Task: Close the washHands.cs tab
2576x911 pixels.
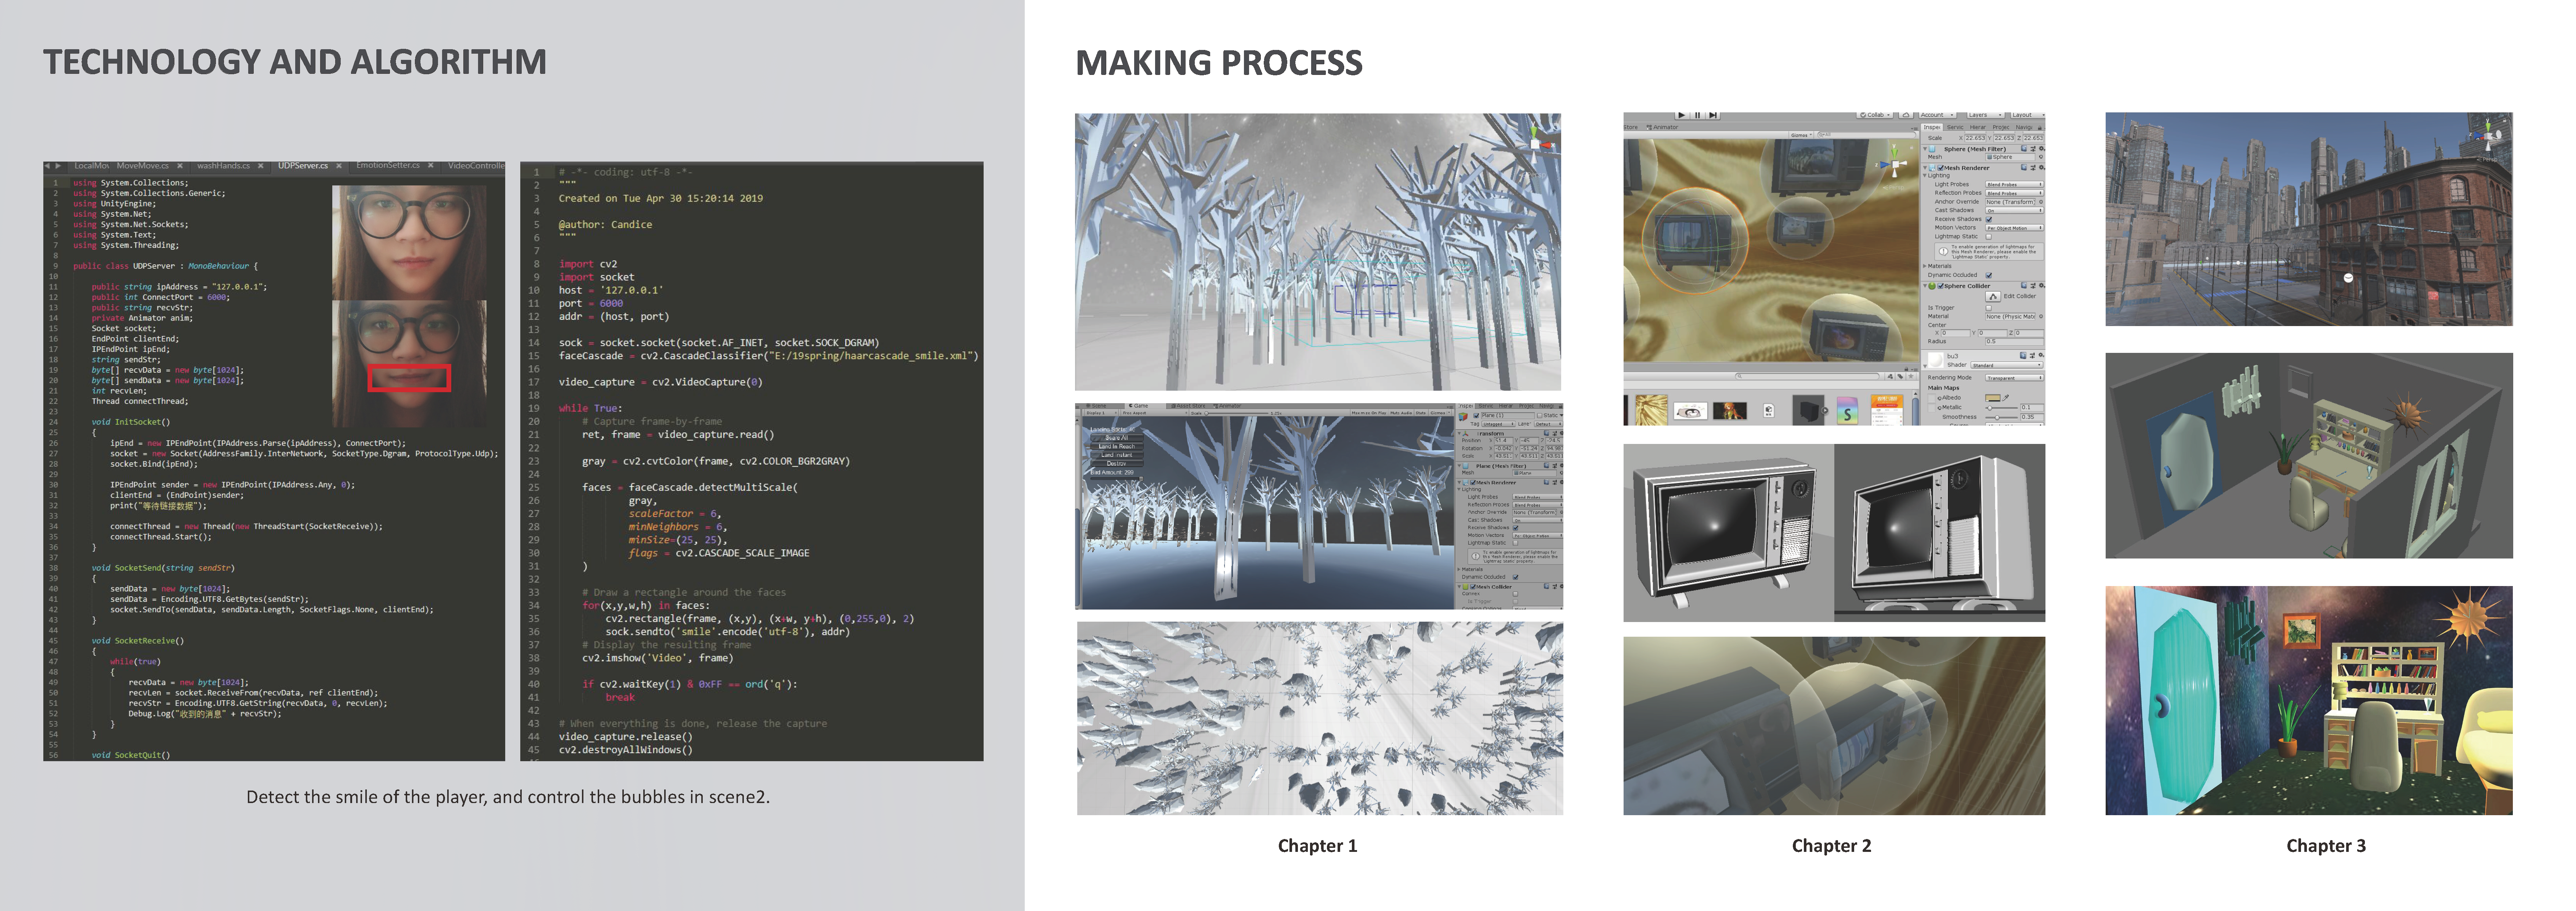Action: [x=261, y=166]
